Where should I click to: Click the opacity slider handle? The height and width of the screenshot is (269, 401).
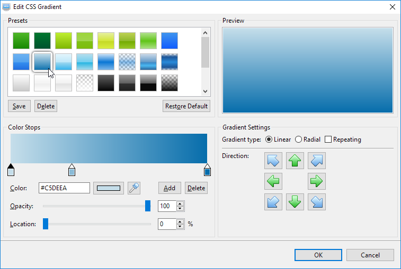click(148, 206)
